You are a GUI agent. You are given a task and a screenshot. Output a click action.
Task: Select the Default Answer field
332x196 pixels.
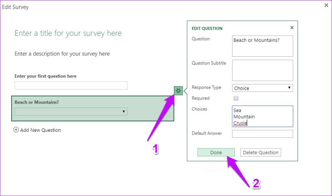coord(262,134)
